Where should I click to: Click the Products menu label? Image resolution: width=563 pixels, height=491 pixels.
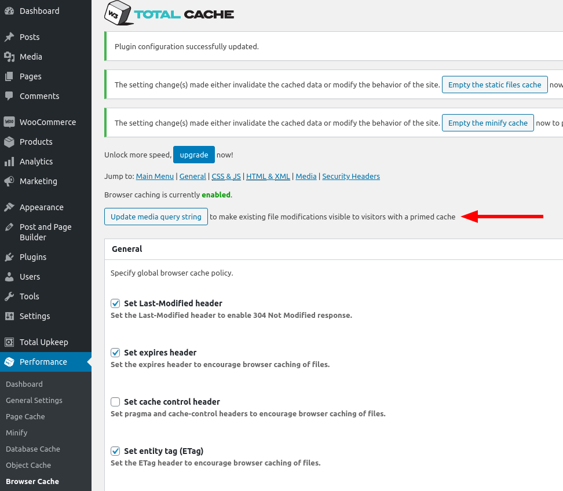click(x=36, y=142)
